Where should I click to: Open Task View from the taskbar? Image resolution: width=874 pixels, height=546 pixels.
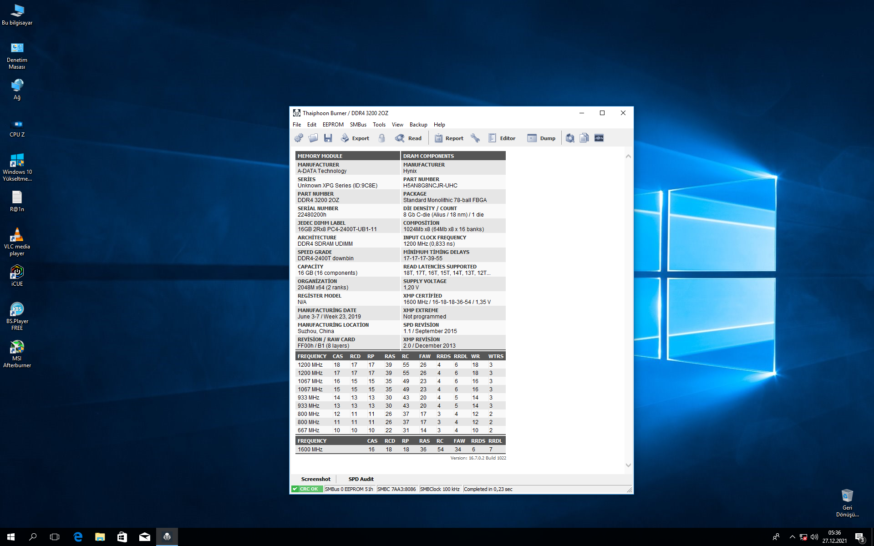coord(55,537)
